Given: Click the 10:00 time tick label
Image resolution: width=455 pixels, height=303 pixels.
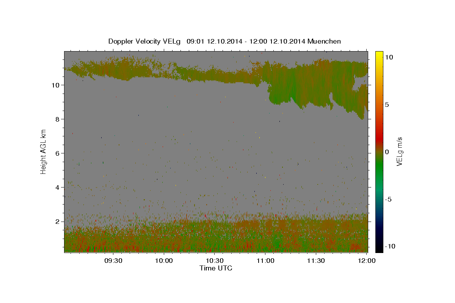Looking at the screenshot, I should tap(164, 261).
